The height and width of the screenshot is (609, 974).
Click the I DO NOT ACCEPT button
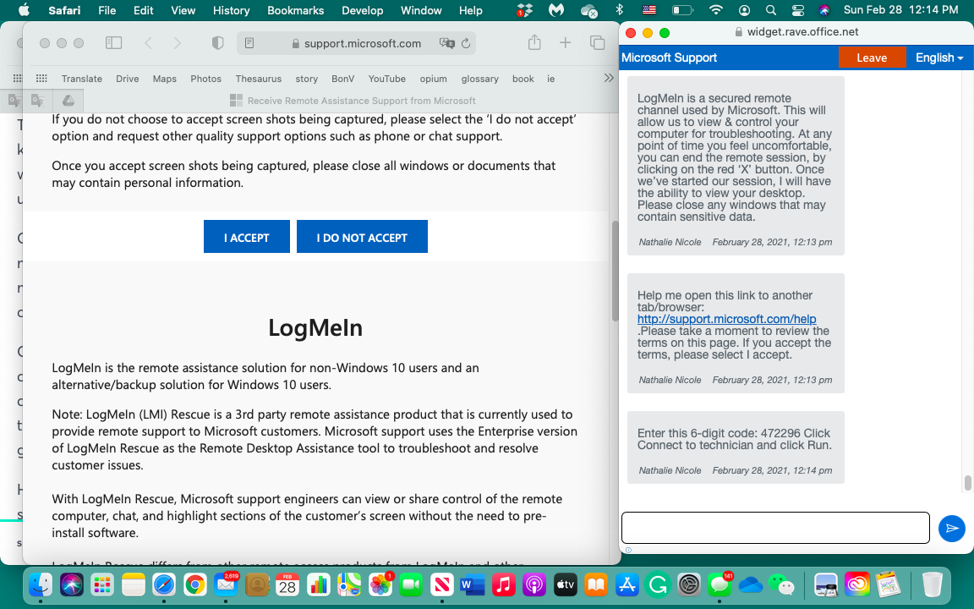(362, 237)
